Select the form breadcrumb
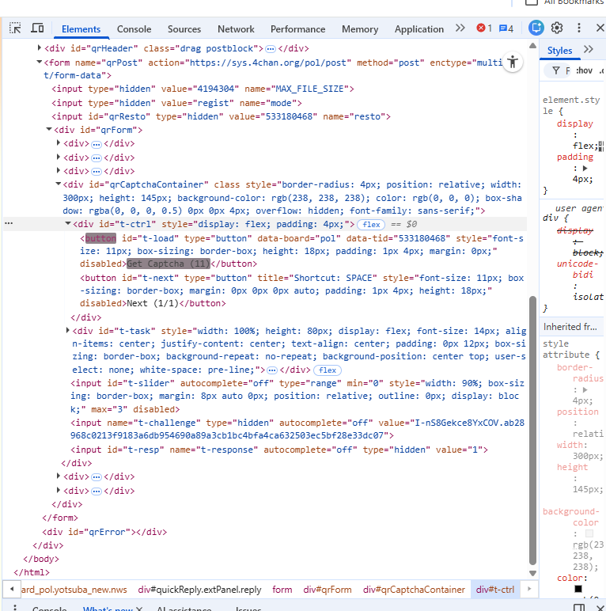 point(282,590)
